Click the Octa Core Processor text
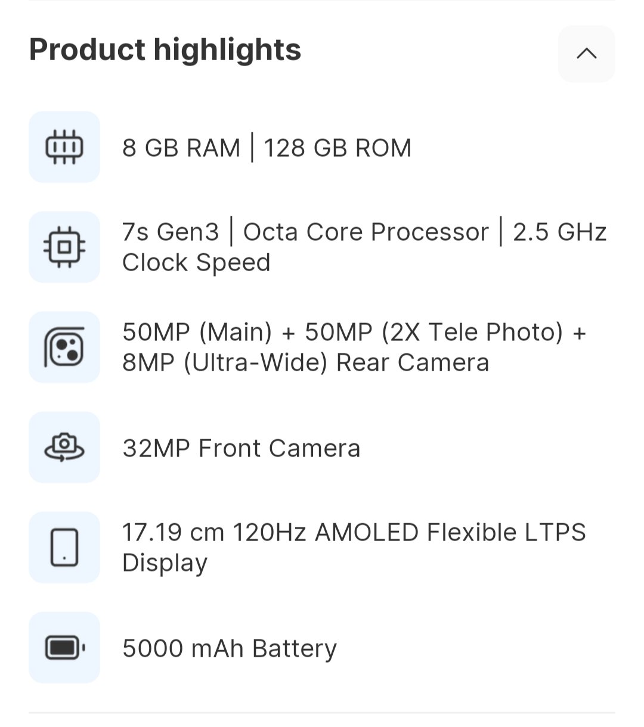The height and width of the screenshot is (727, 644). click(x=366, y=232)
